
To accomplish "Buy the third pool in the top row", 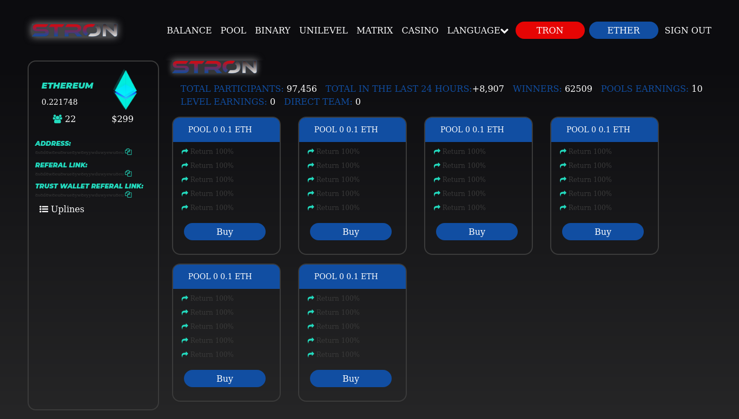I will (x=477, y=232).
